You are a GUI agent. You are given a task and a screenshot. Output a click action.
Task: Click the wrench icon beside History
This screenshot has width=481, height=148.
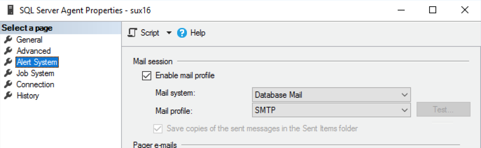coord(8,96)
